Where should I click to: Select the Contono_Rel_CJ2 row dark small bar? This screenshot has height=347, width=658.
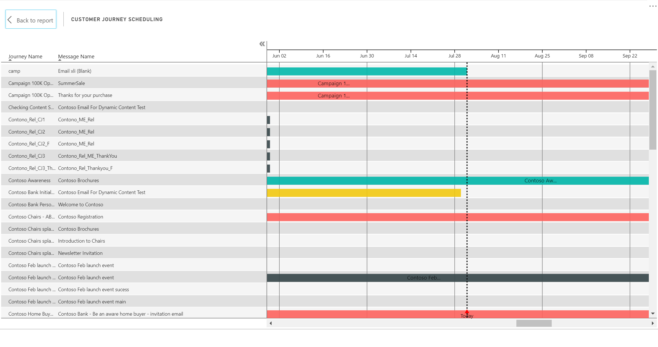point(268,132)
